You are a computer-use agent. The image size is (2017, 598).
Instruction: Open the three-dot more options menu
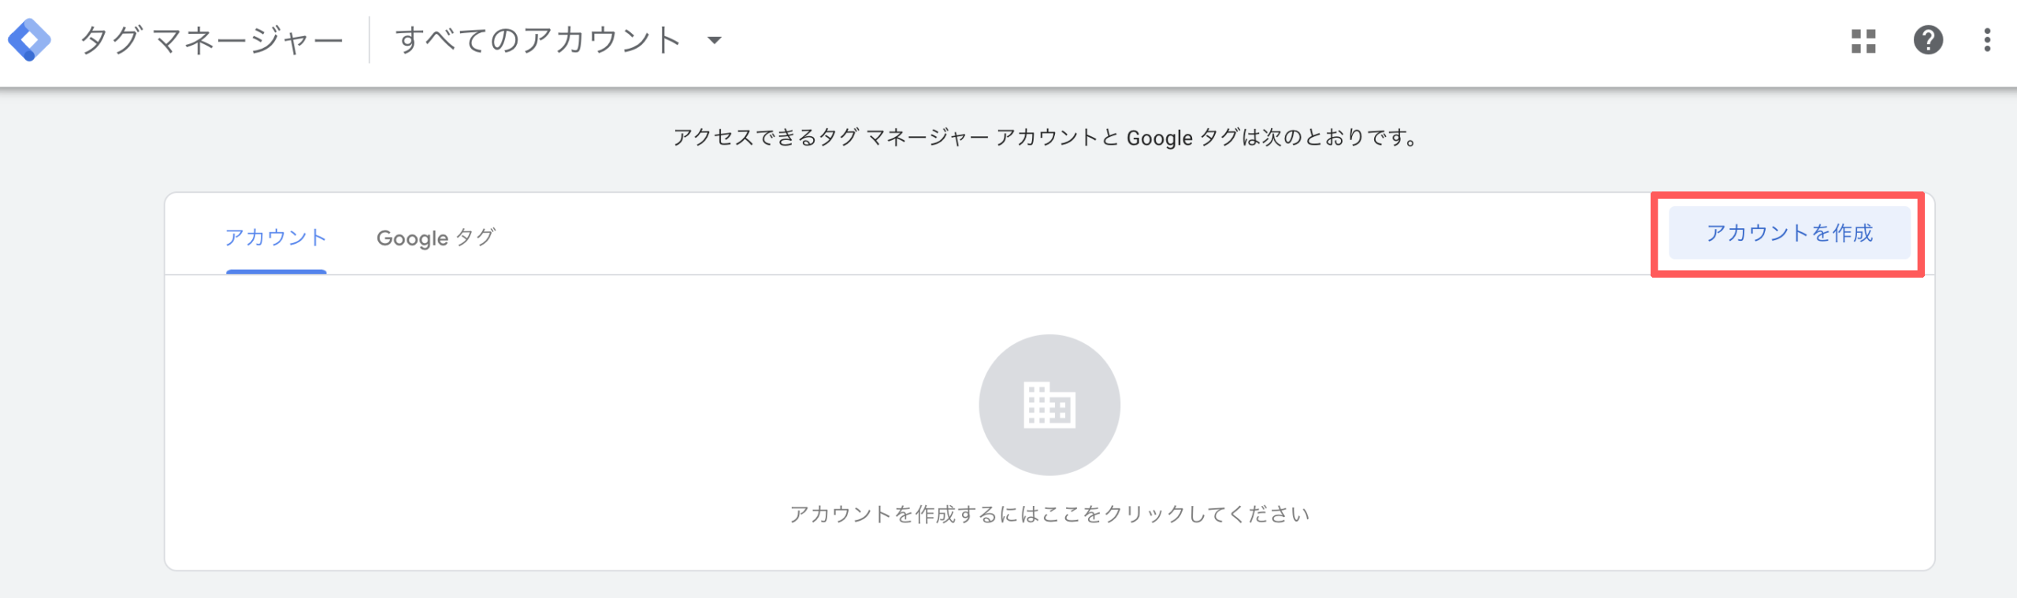[1987, 40]
